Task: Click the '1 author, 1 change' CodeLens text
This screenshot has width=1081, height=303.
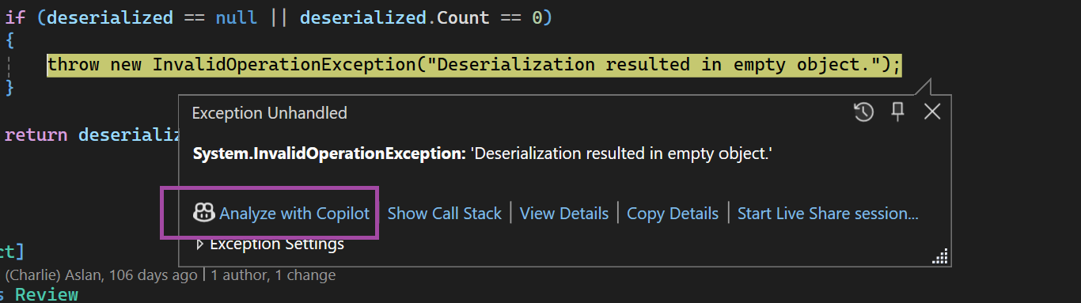Action: [x=273, y=275]
